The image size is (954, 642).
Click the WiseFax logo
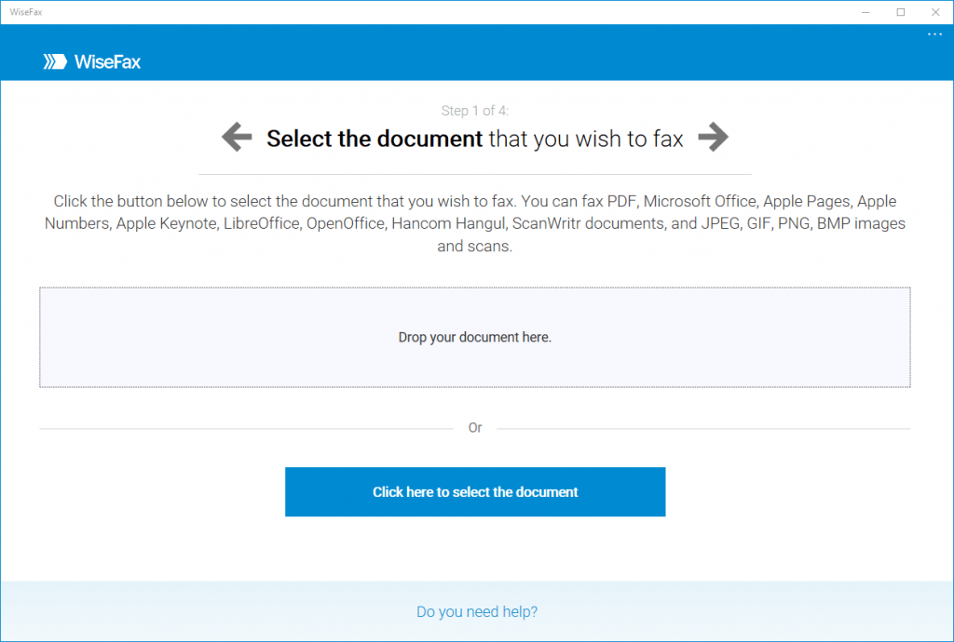click(92, 61)
